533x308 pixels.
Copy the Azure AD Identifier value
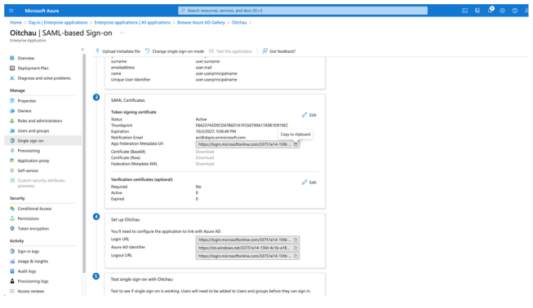(x=295, y=248)
